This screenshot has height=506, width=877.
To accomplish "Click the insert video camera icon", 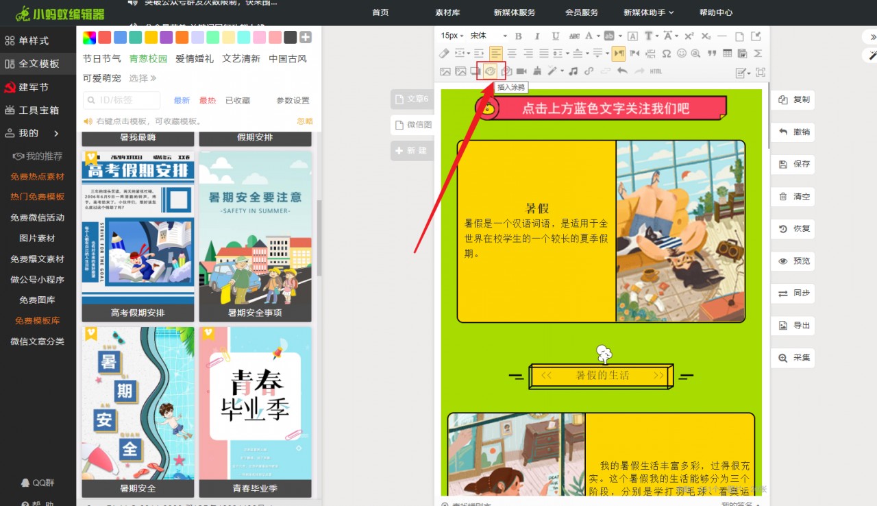I will (x=521, y=71).
